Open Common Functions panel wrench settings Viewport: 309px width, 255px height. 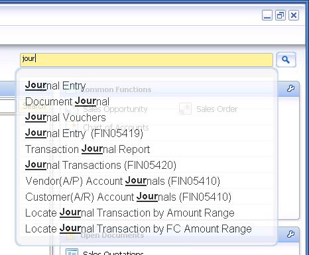[x=290, y=88]
